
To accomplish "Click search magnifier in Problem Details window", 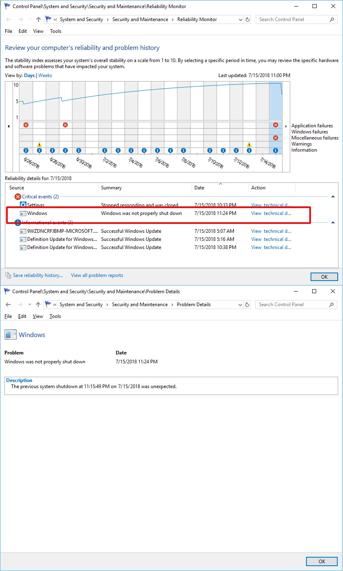I will (332, 305).
